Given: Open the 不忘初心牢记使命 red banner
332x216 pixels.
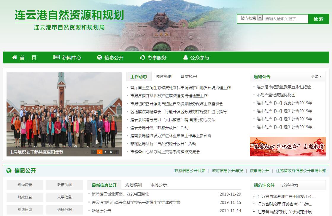Looking at the screenshot, I should (287, 146).
